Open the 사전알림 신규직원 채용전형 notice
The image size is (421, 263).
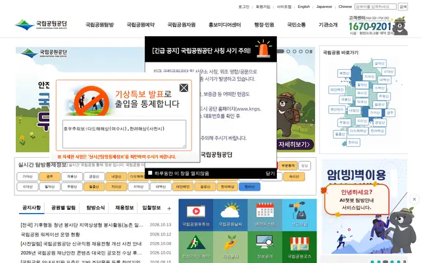pos(81,244)
